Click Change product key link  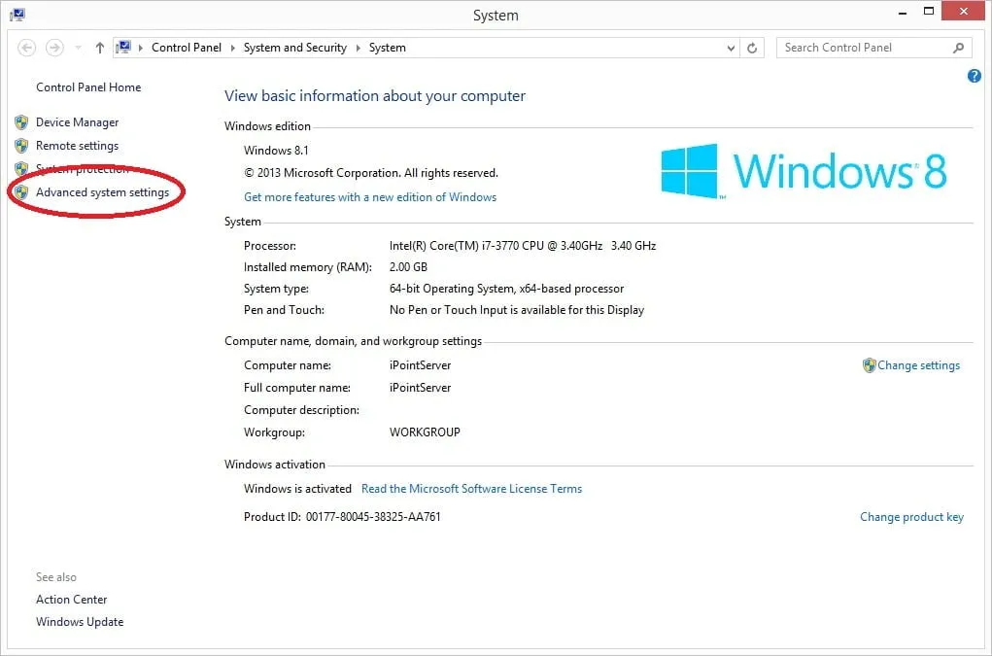pos(911,517)
